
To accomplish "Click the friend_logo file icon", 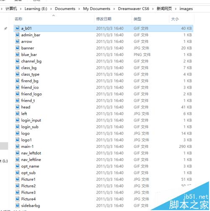I will pyautogui.click(x=17, y=94).
